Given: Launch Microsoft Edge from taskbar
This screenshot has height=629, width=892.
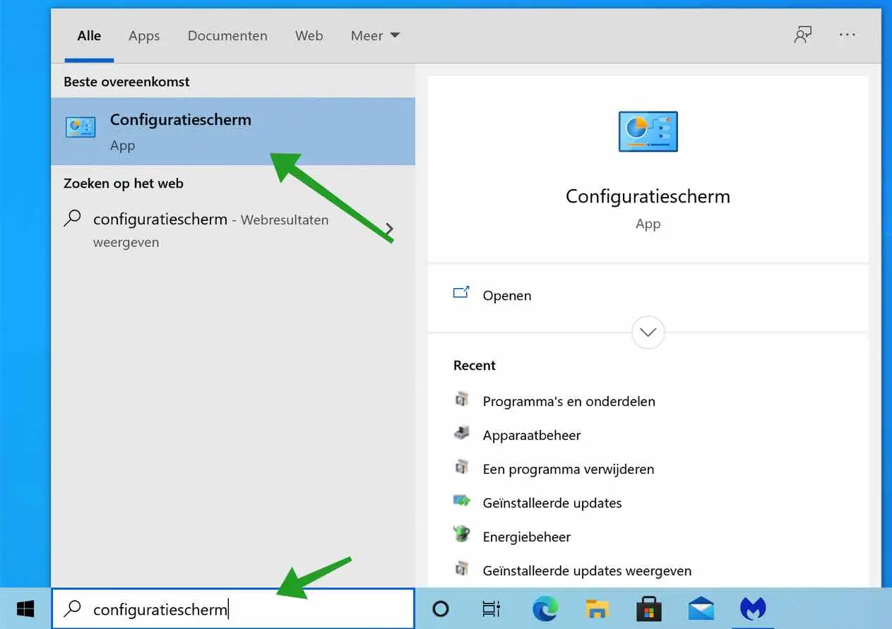Looking at the screenshot, I should pos(545,609).
